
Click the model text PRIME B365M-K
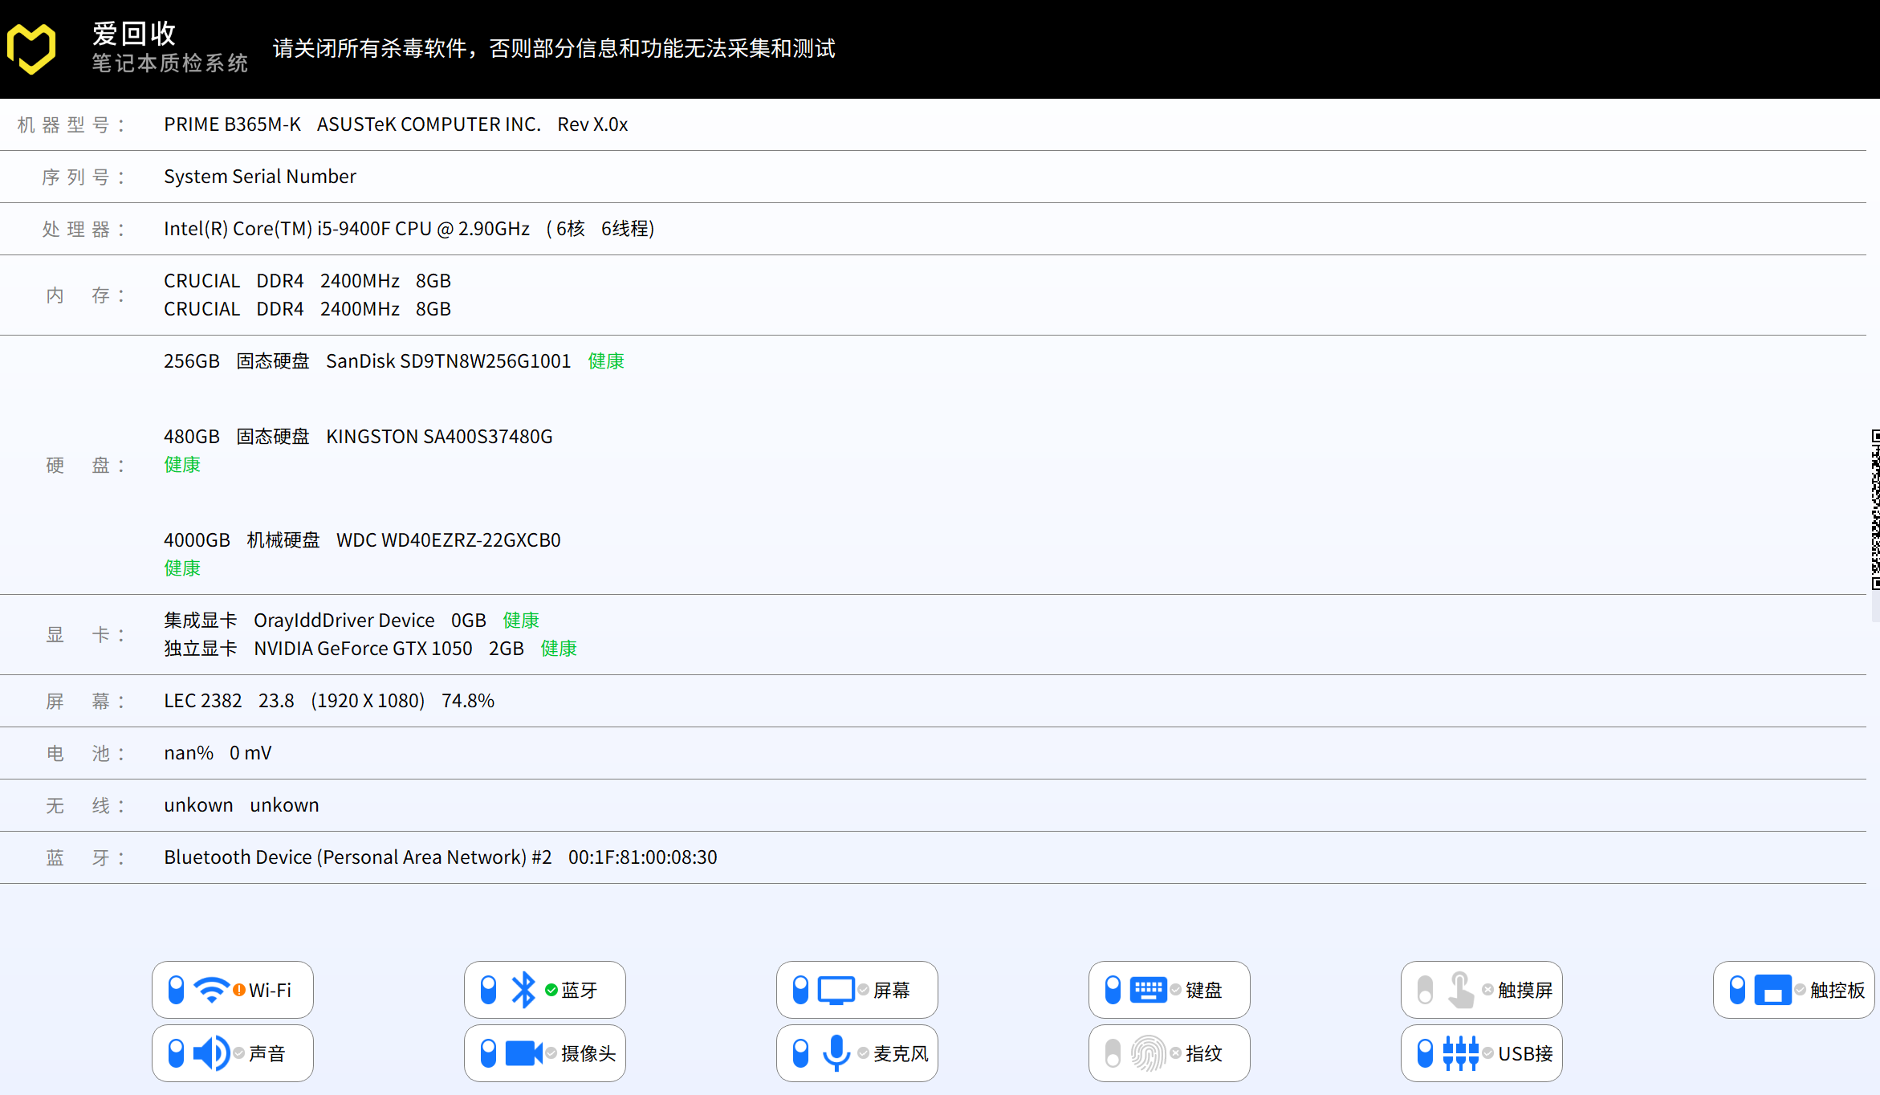click(232, 124)
